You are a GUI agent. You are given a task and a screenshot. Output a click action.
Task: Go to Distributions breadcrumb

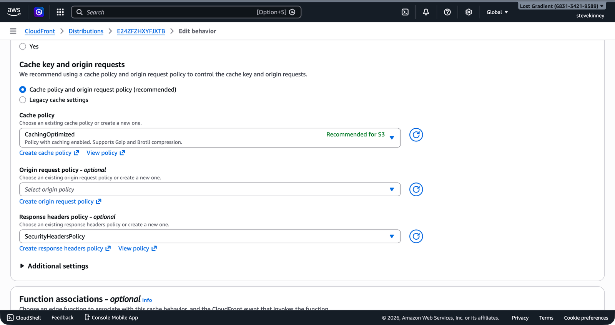click(x=86, y=31)
